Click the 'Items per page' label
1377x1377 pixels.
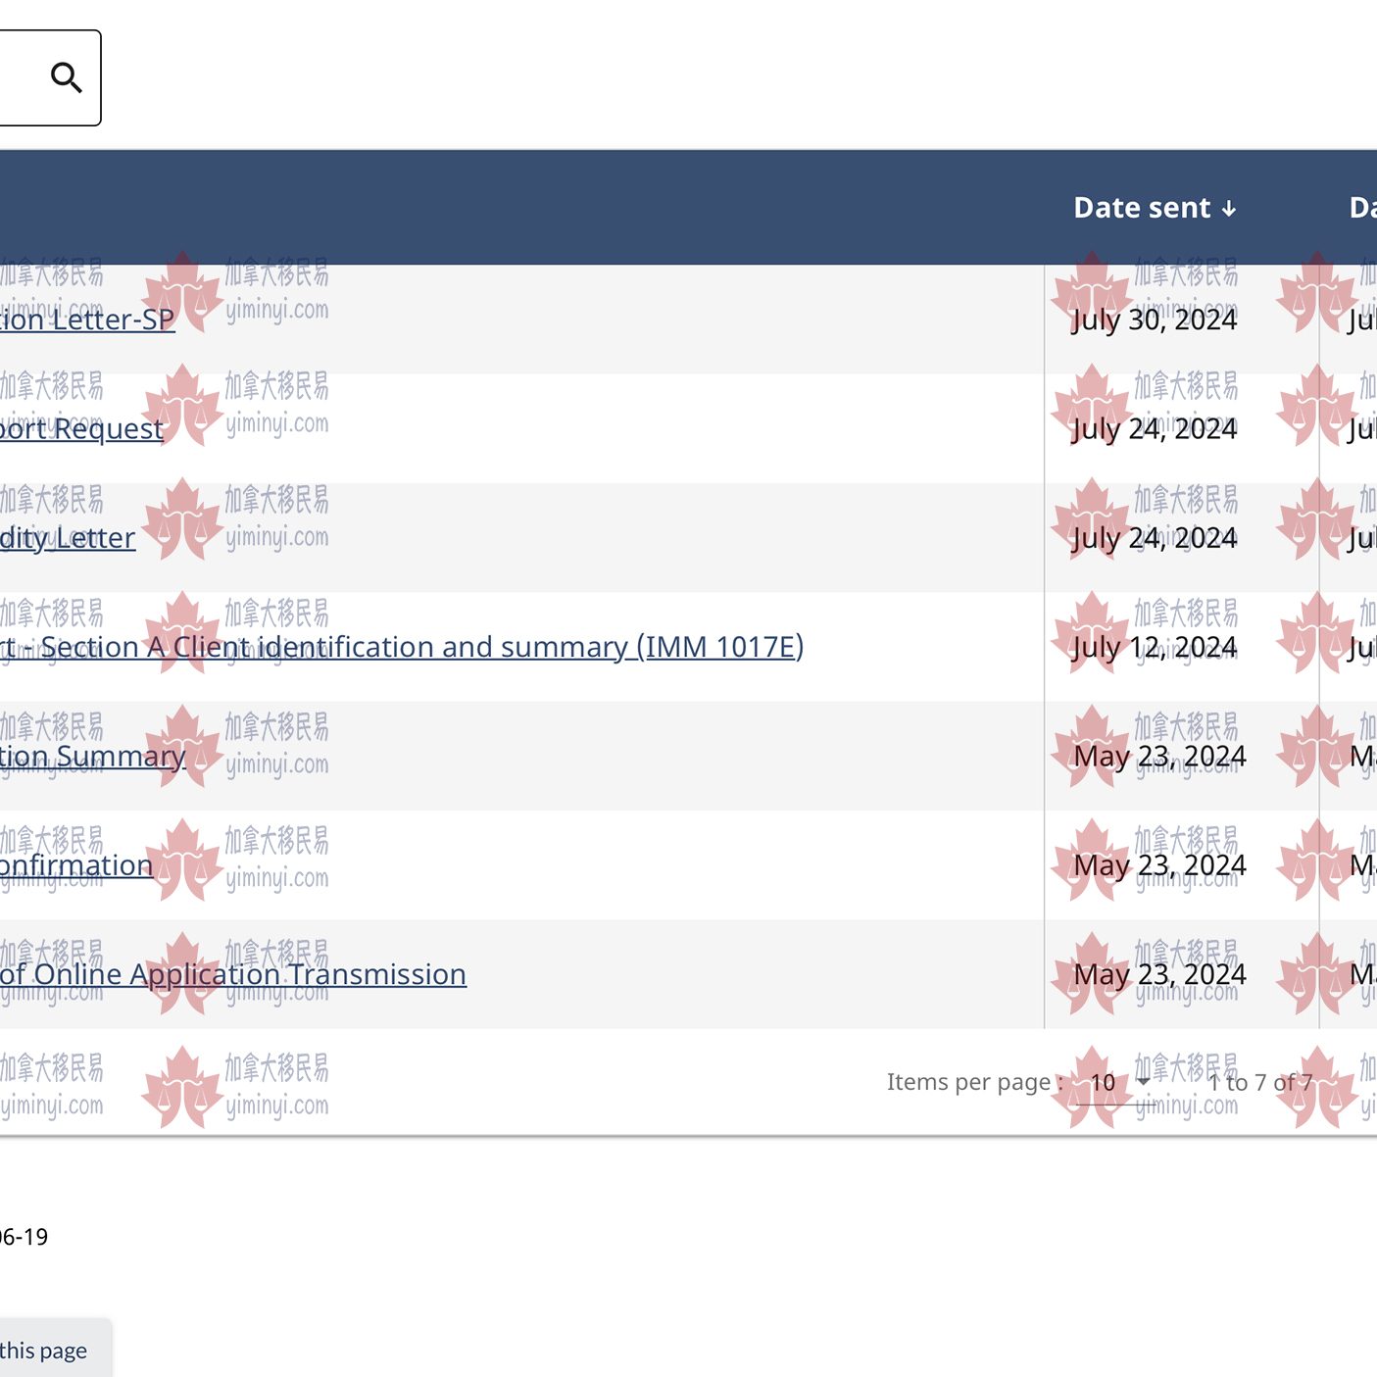click(969, 1082)
